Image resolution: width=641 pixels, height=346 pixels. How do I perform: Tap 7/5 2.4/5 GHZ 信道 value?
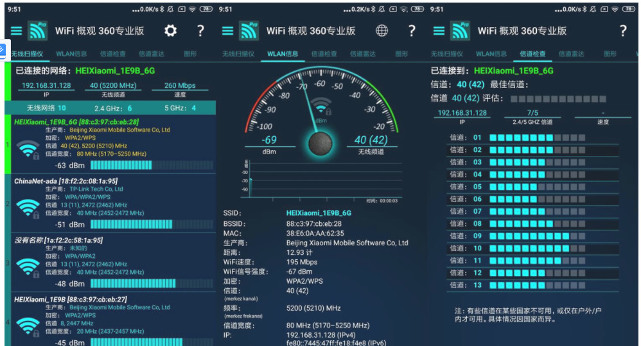click(x=532, y=113)
